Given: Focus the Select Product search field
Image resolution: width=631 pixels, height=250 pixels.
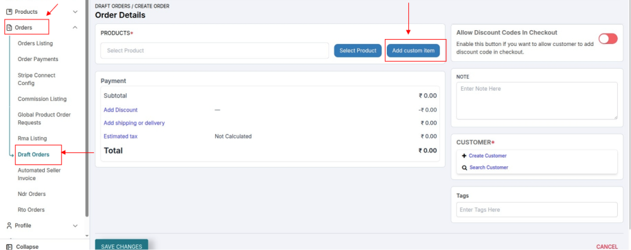Looking at the screenshot, I should click(215, 50).
